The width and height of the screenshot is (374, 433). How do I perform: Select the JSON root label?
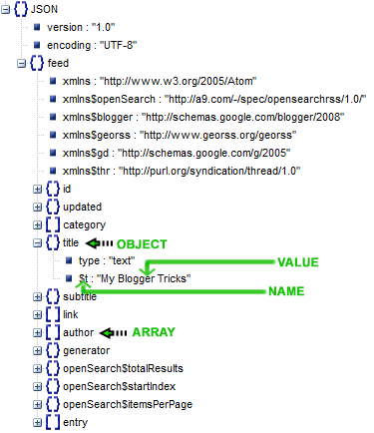[44, 9]
